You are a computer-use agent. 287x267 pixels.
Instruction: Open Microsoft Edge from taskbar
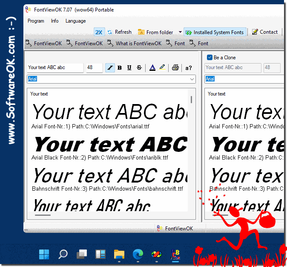pos(138,254)
